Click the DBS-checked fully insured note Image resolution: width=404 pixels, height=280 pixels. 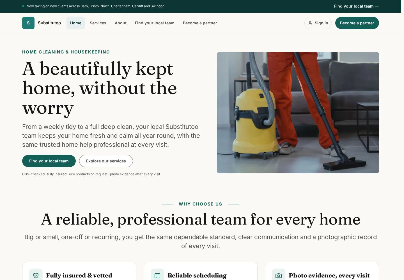91,174
